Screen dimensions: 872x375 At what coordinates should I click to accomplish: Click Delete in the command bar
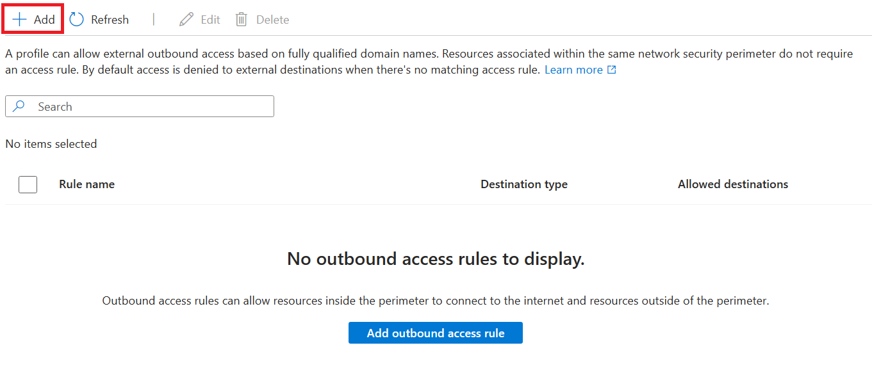click(261, 19)
